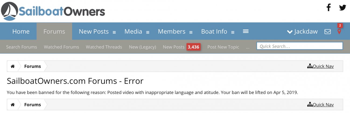Image resolution: width=350 pixels, height=113 pixels.
Task: Open the inbox envelope icon
Action: [327, 32]
